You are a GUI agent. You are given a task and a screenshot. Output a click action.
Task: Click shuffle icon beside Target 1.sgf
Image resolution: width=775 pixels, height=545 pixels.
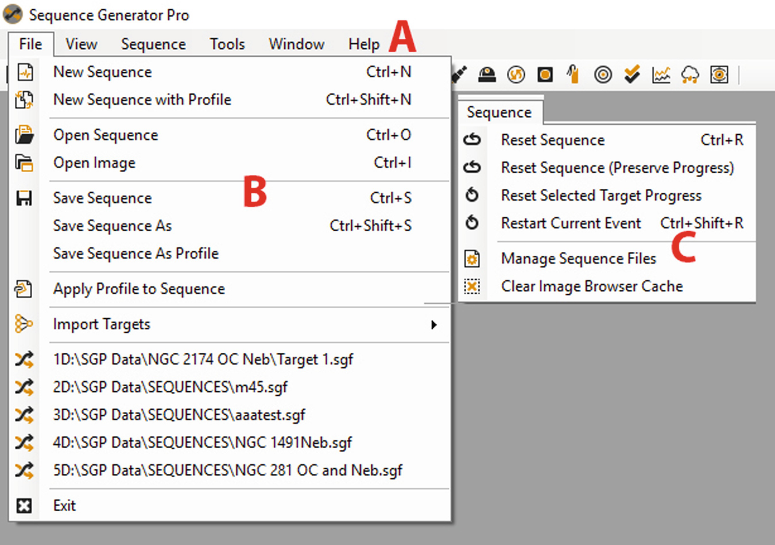24,360
